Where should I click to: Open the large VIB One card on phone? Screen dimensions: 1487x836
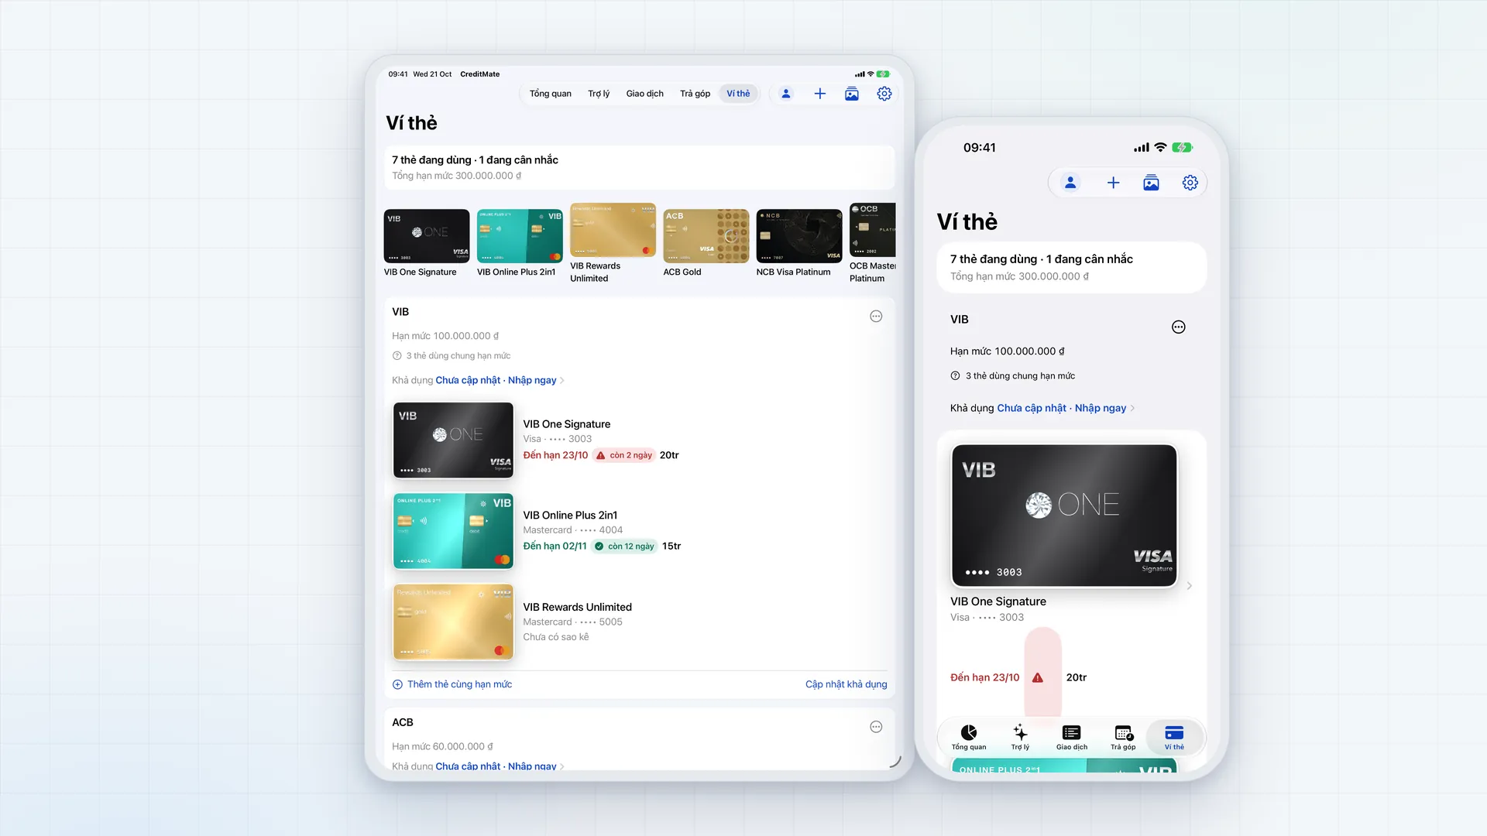[x=1064, y=516]
